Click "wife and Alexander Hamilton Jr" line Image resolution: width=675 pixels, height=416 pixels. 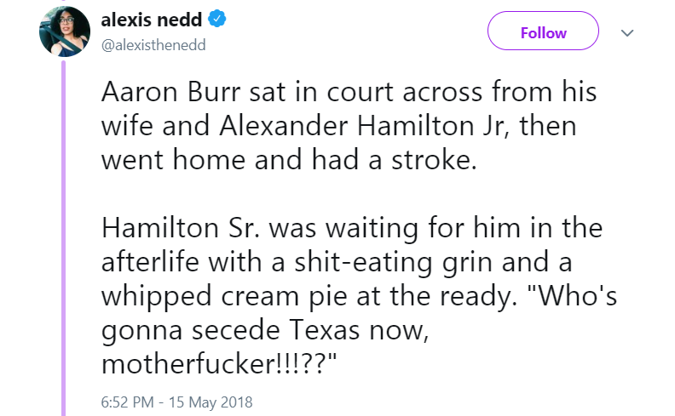click(x=339, y=128)
